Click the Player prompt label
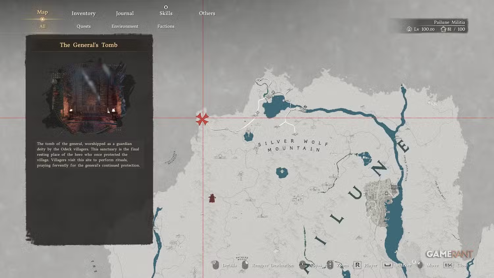 point(370,265)
